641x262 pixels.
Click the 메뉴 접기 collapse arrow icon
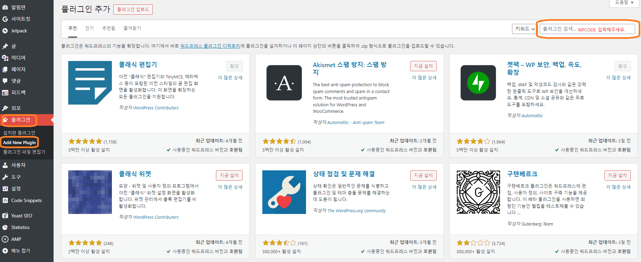(5, 250)
